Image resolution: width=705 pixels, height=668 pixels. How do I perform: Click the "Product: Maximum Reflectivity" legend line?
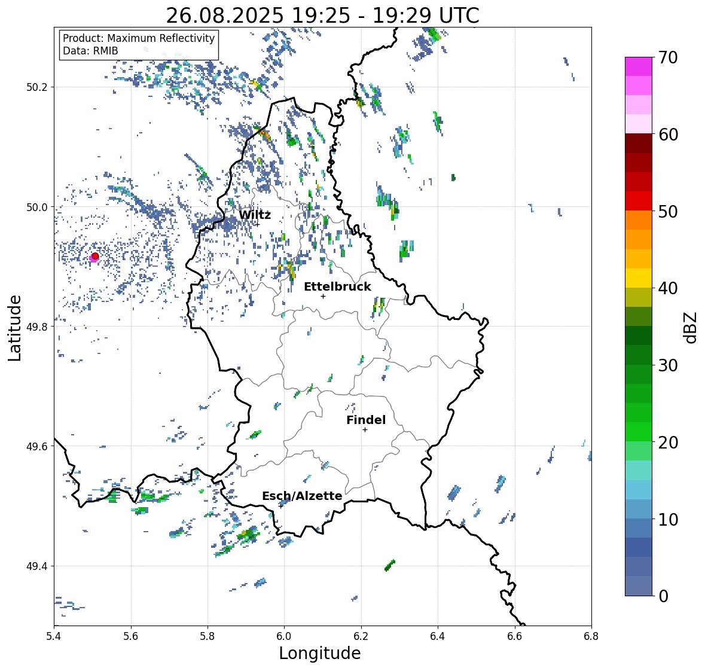click(139, 38)
